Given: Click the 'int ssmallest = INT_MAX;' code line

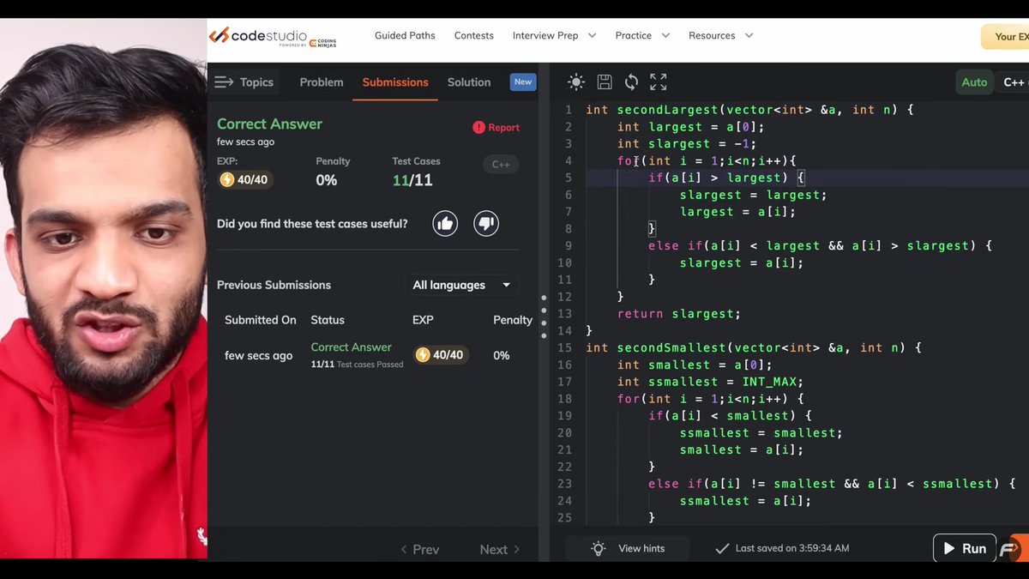Looking at the screenshot, I should coord(710,382).
